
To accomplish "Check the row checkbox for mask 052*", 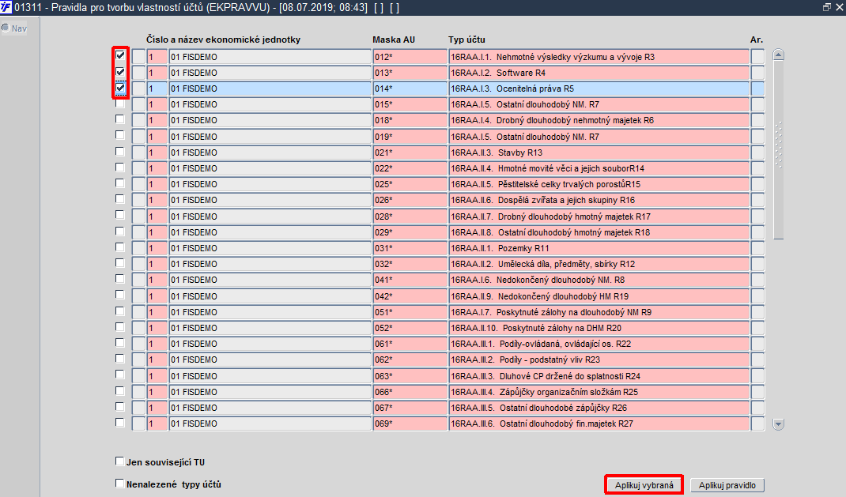I will [x=119, y=326].
